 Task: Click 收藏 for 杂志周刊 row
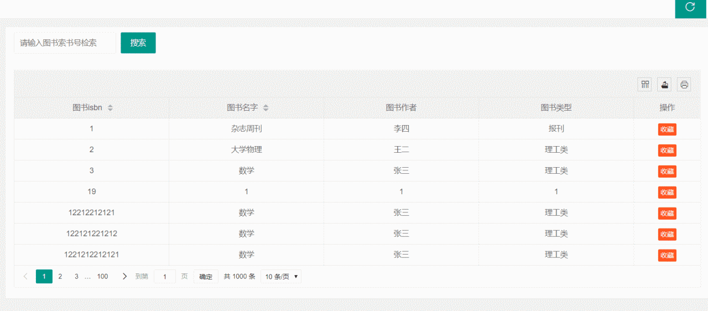(x=667, y=129)
